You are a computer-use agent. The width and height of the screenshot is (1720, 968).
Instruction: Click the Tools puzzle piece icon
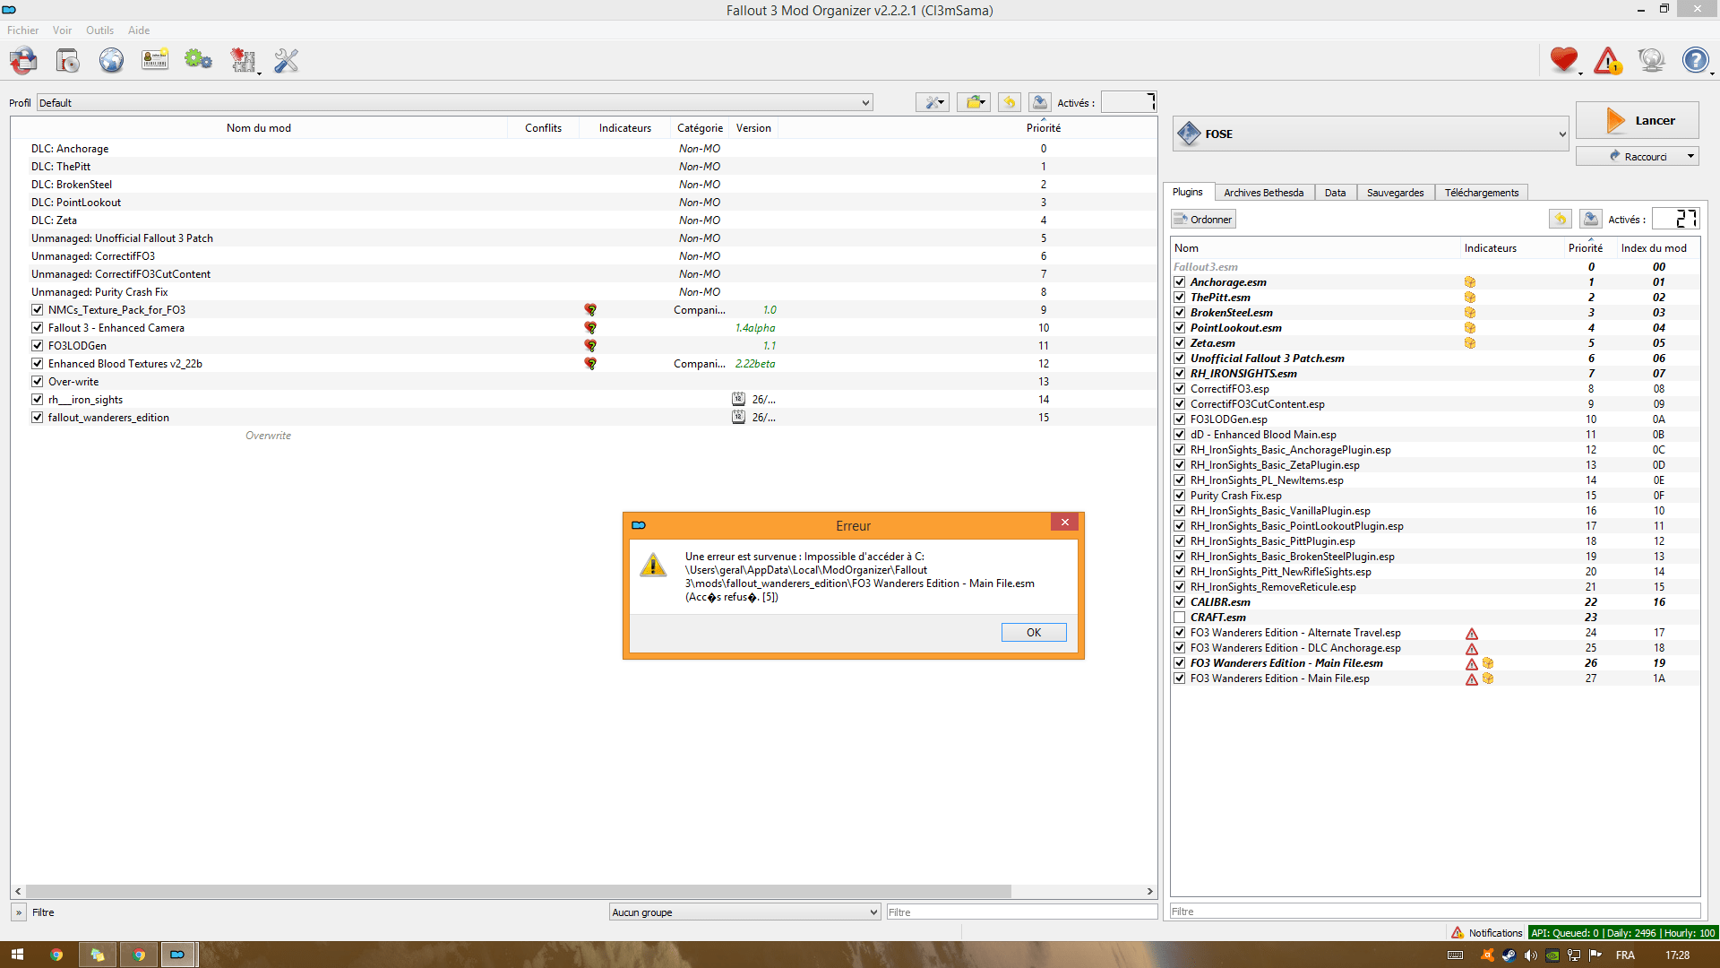click(x=244, y=61)
